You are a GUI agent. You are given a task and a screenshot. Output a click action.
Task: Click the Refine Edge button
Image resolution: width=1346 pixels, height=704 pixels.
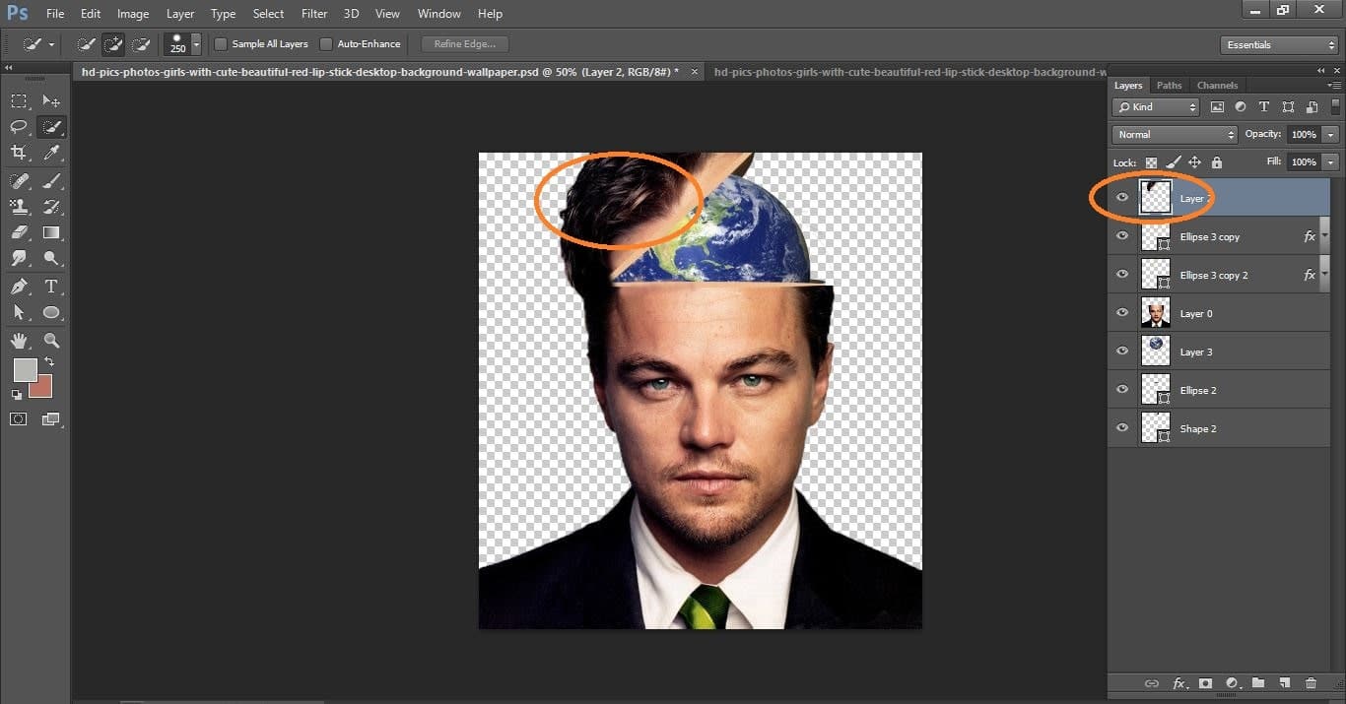[x=463, y=43]
